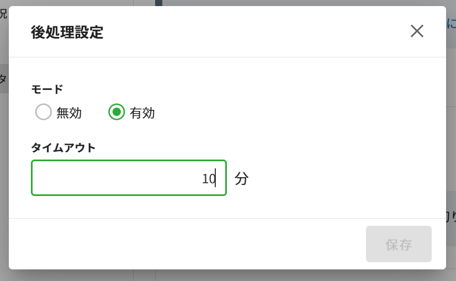
Task: Close the 後処理設定 dialog with X
Action: coord(417,31)
